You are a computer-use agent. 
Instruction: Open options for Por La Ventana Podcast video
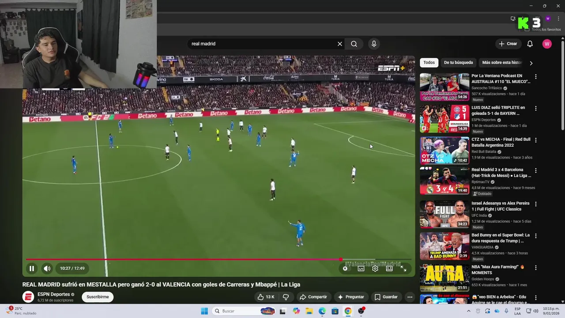click(x=536, y=76)
